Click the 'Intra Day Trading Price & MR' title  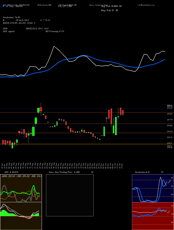click(x=64, y=172)
